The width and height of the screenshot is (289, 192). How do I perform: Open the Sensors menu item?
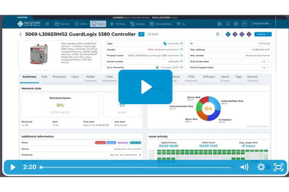click(62, 23)
